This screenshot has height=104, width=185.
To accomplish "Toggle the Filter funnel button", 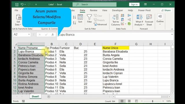I will click(x=89, y=18).
